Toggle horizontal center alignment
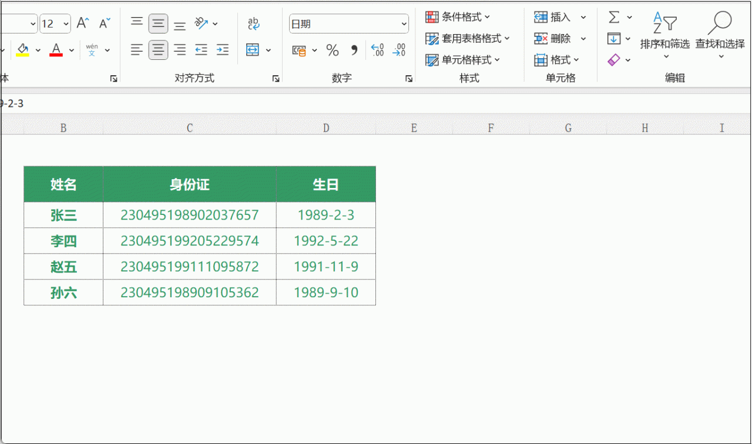 point(158,50)
